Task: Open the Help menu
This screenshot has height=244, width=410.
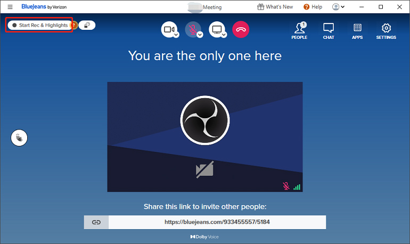Action: point(313,7)
